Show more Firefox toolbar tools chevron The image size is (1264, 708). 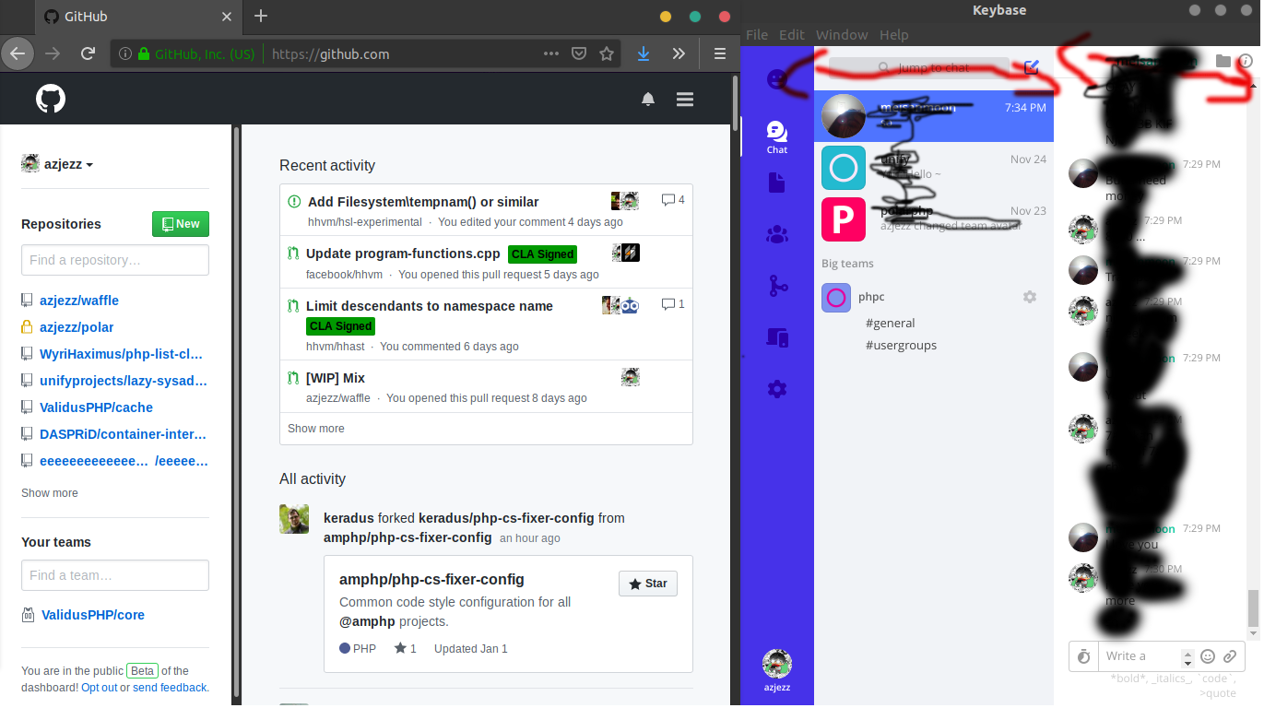pos(679,53)
